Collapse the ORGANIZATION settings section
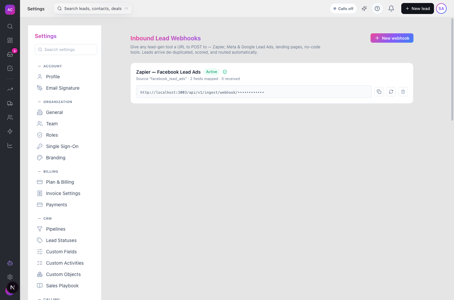 point(55,102)
